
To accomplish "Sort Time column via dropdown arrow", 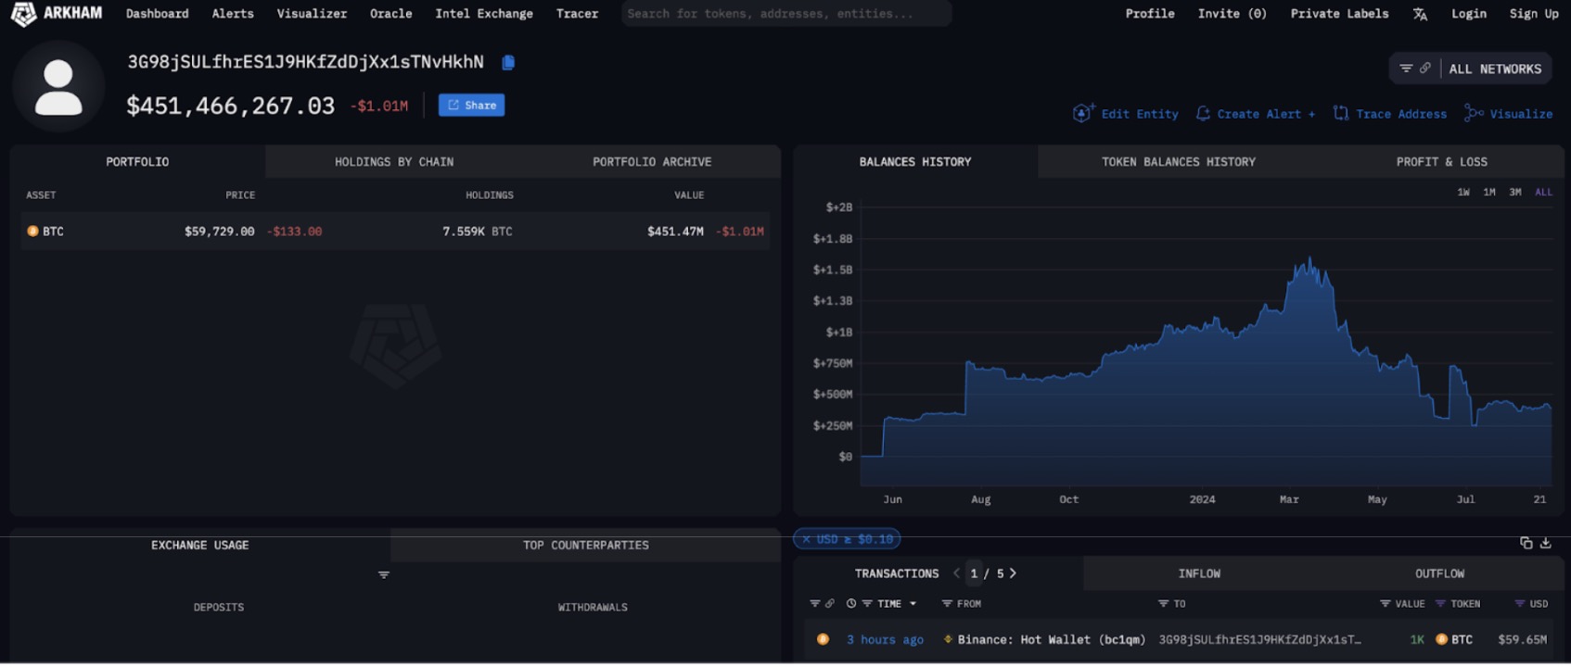I will [913, 603].
